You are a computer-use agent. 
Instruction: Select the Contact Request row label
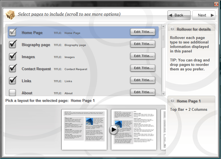[36, 69]
